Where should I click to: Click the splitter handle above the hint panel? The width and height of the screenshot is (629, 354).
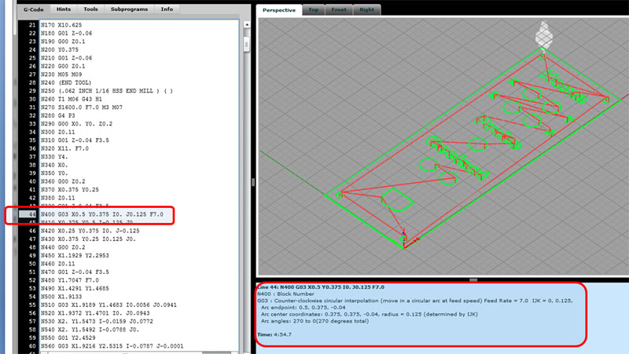pos(473,280)
